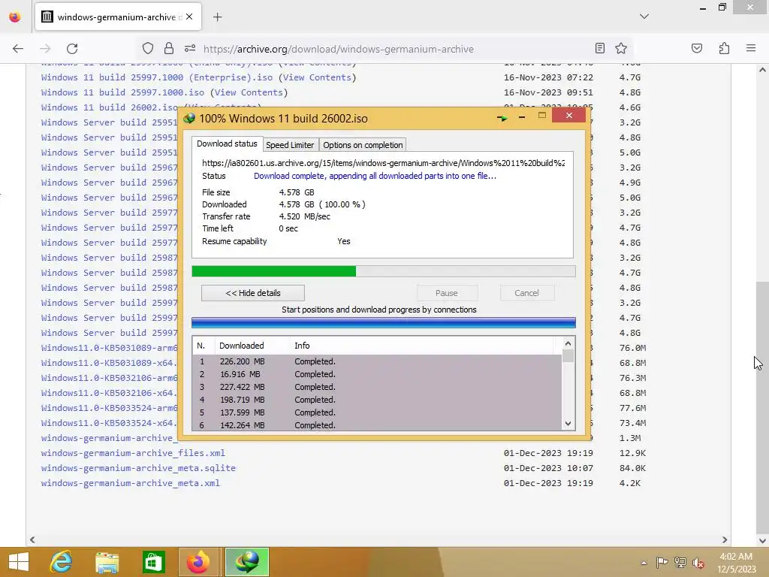The width and height of the screenshot is (769, 577).
Task: Open Save to Pocket icon
Action: tap(697, 48)
